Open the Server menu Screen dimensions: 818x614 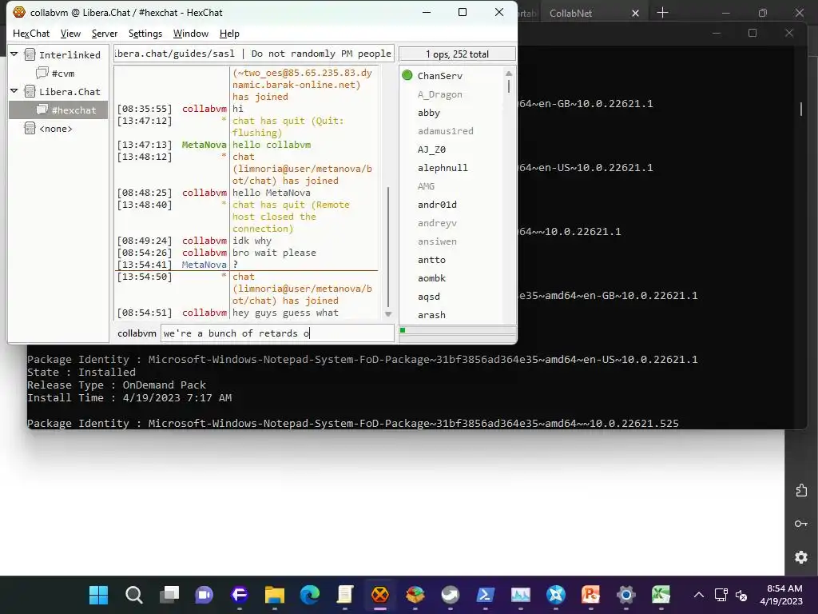[x=105, y=34]
